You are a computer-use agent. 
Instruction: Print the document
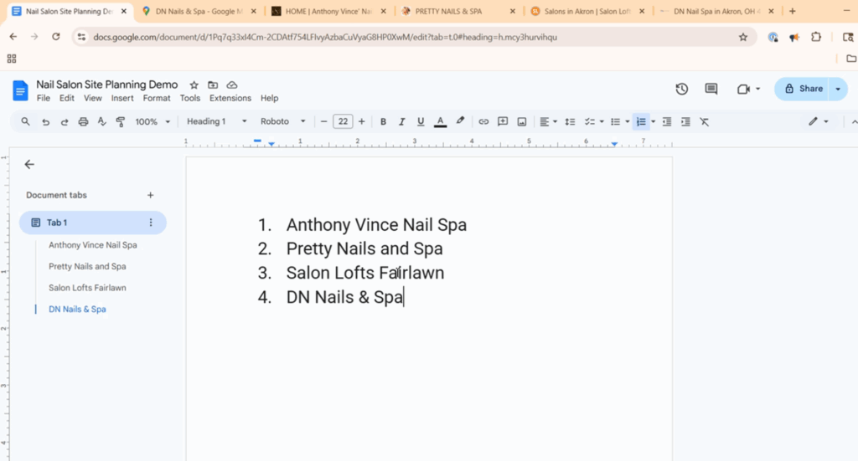point(83,122)
